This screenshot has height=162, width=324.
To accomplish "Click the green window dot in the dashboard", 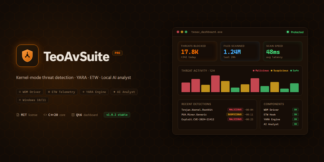I will point(186,32).
